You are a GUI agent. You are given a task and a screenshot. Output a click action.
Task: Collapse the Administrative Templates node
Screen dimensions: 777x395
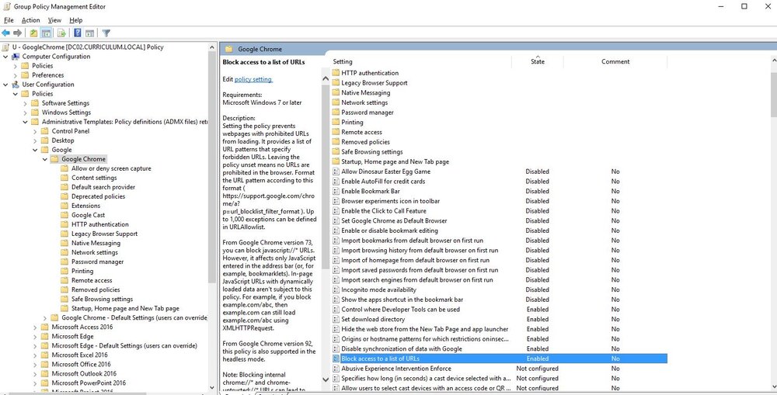point(26,122)
